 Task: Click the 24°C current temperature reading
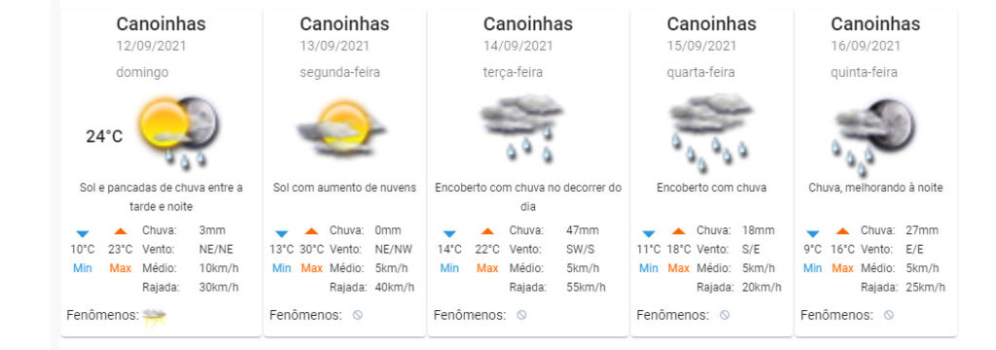[105, 136]
